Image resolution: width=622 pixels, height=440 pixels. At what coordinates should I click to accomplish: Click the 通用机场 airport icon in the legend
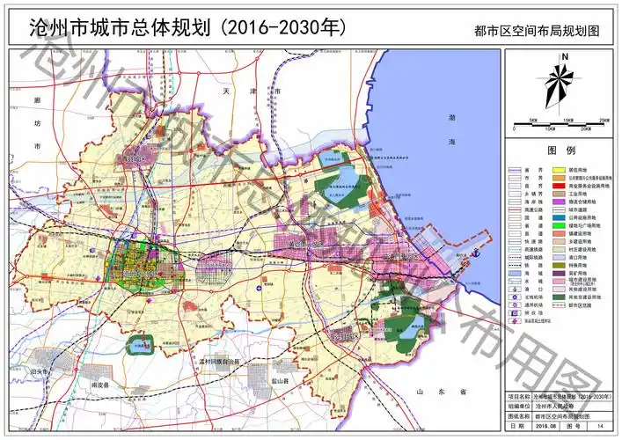point(515,305)
